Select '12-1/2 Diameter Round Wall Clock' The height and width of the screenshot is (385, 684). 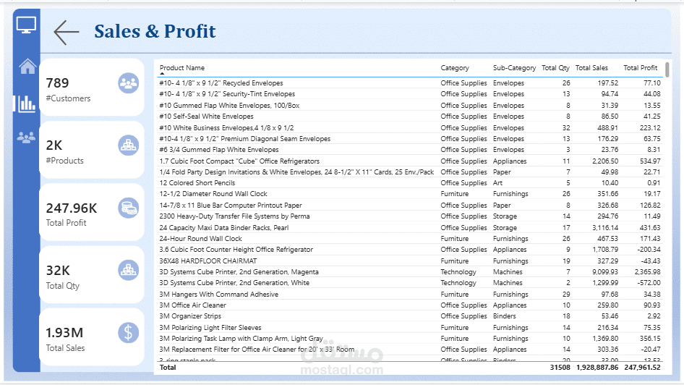pos(410,194)
